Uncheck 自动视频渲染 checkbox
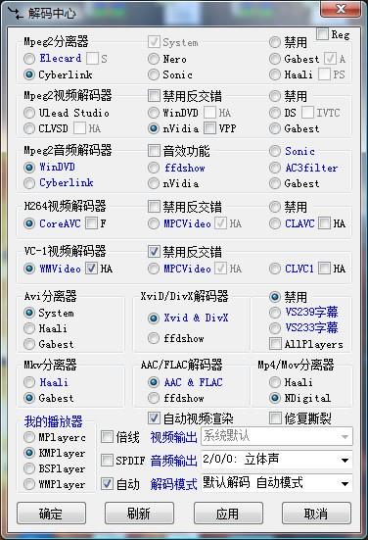The width and height of the screenshot is (368, 540). coord(154,418)
